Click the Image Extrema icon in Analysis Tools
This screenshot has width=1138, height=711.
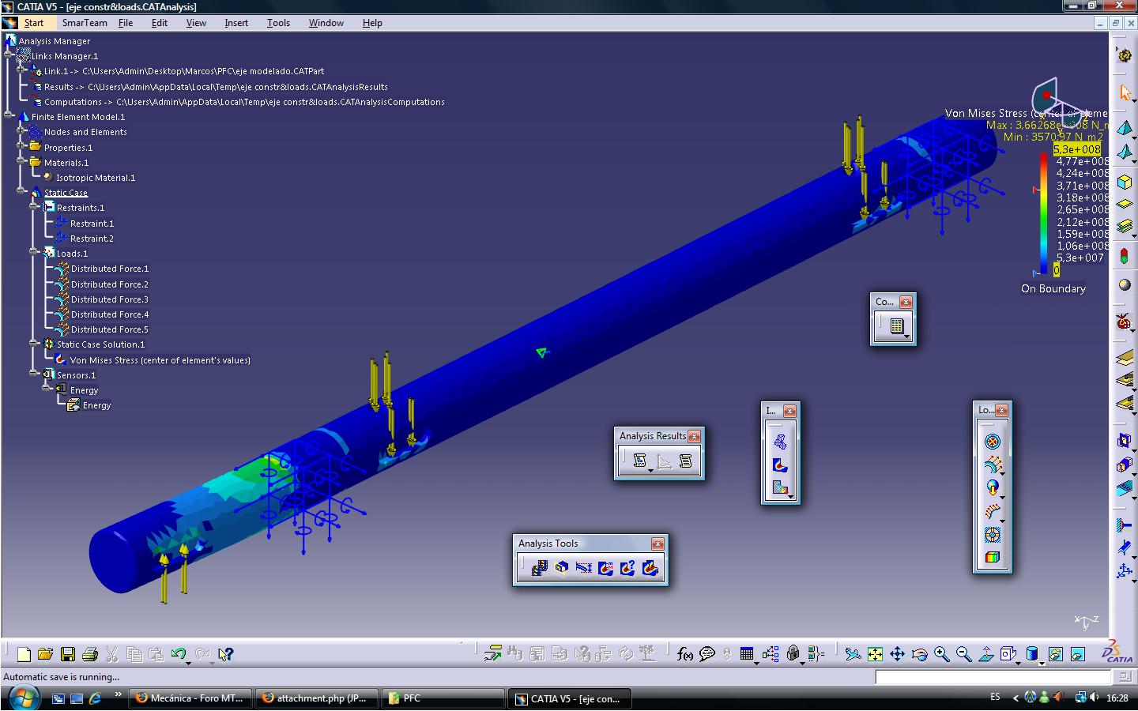606,568
